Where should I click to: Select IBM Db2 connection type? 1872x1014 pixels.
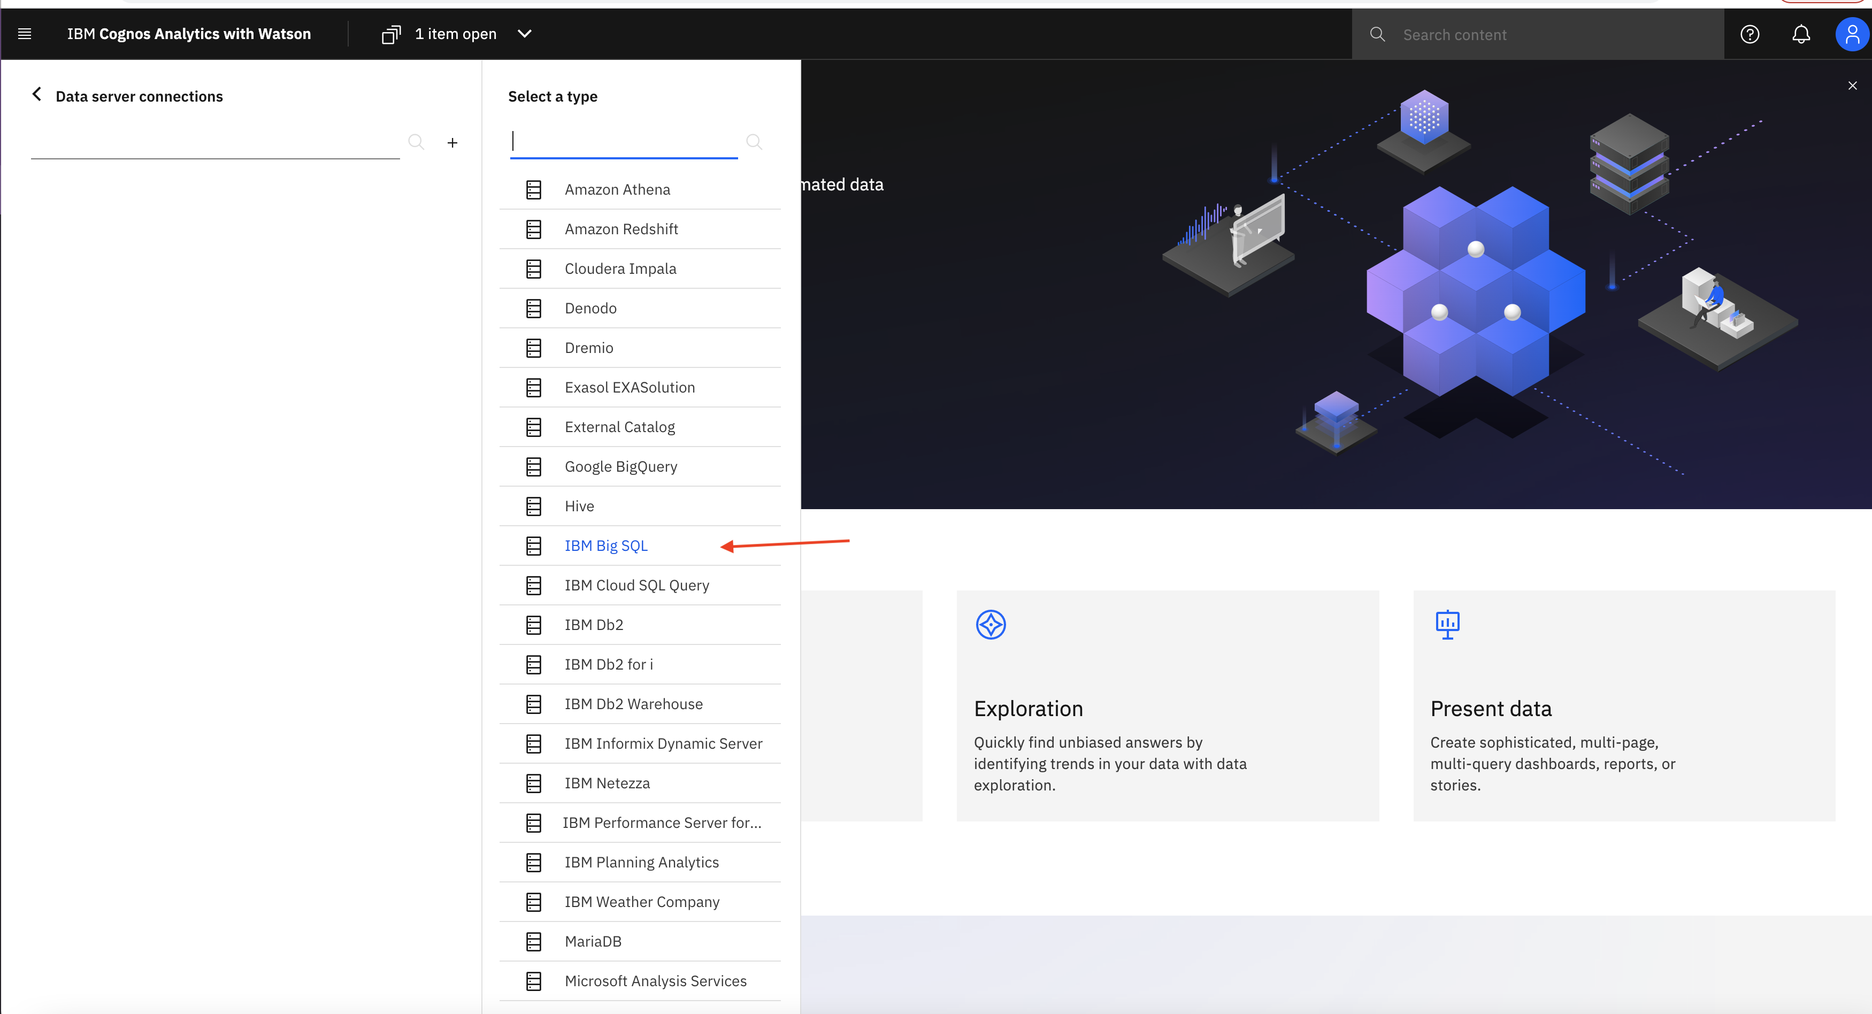pos(640,625)
